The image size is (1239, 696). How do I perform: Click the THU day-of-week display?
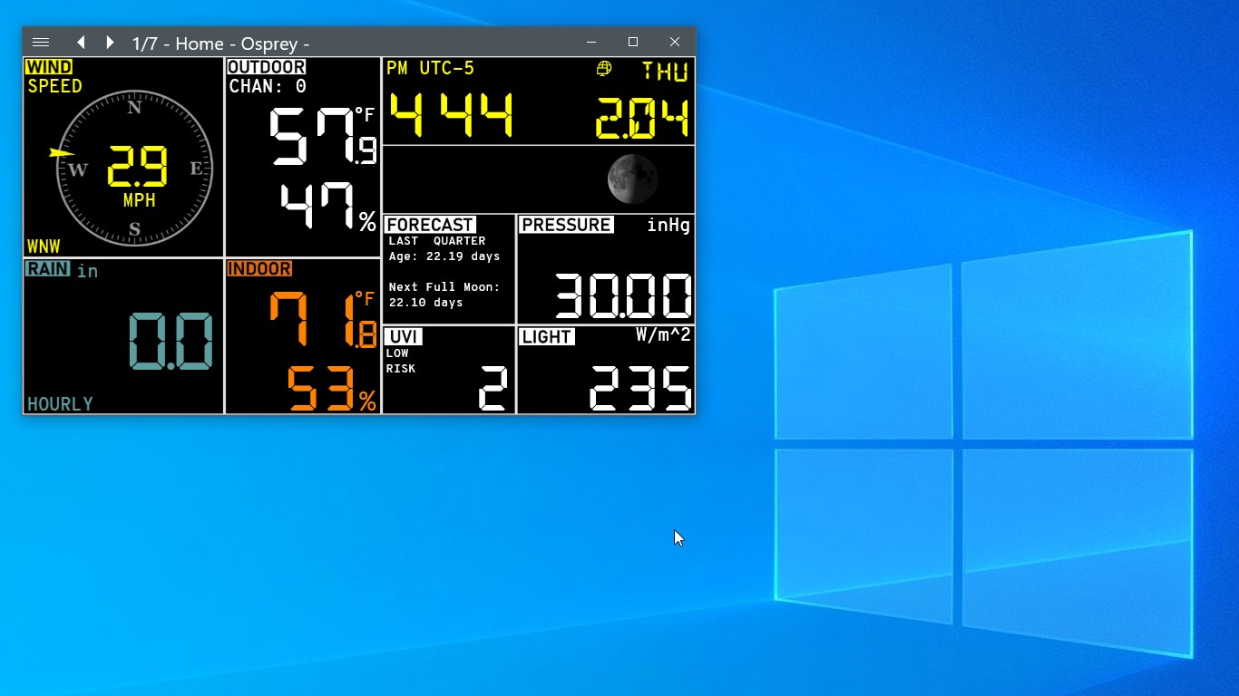coord(665,72)
